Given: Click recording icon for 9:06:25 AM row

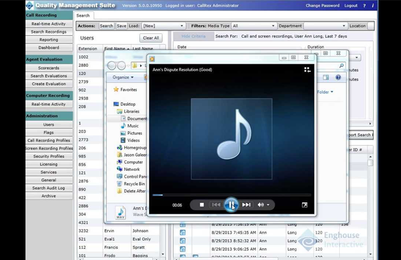Looking at the screenshot, I should (x=183, y=249).
